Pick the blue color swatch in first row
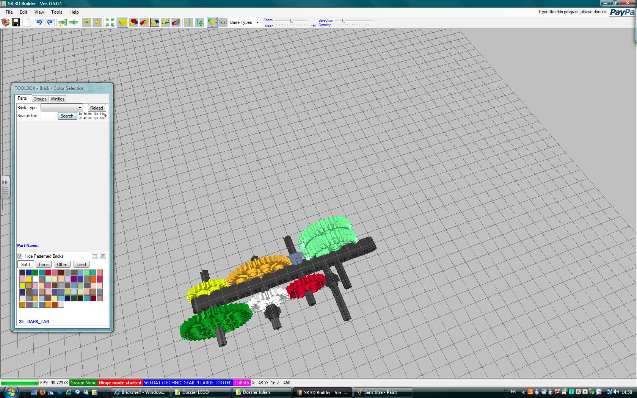This screenshot has height=398, width=637. click(x=29, y=273)
